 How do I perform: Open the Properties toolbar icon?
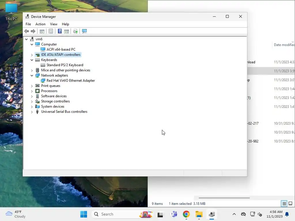51,31
